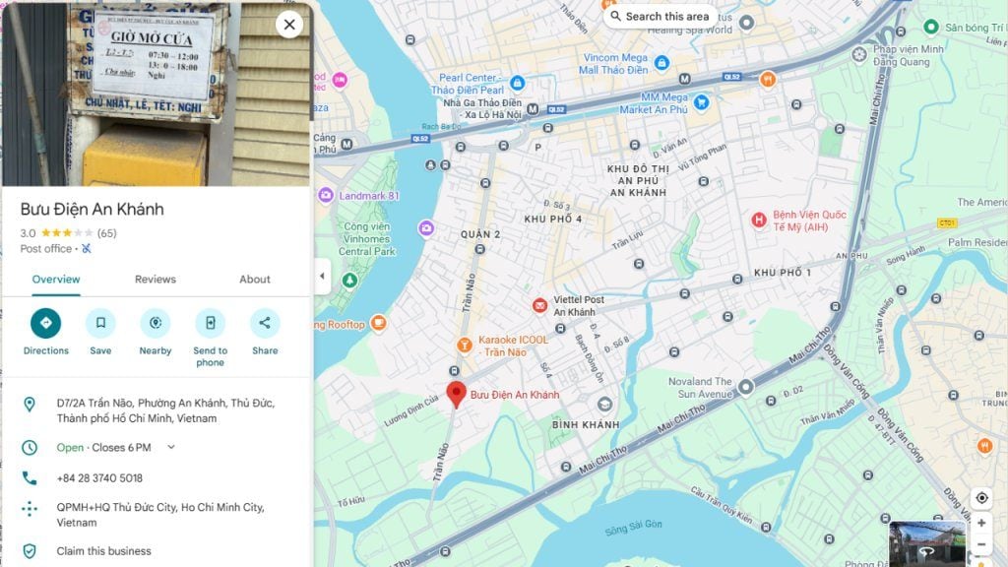Screen dimensions: 1008x567
Task: Center map on my location
Action: pyautogui.click(x=981, y=498)
